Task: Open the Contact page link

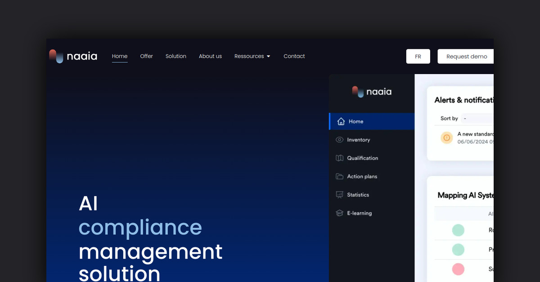Action: point(294,56)
